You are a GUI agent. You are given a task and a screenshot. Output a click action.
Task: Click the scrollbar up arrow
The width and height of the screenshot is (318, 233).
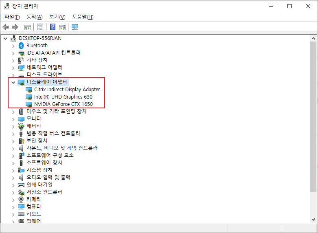point(314,38)
